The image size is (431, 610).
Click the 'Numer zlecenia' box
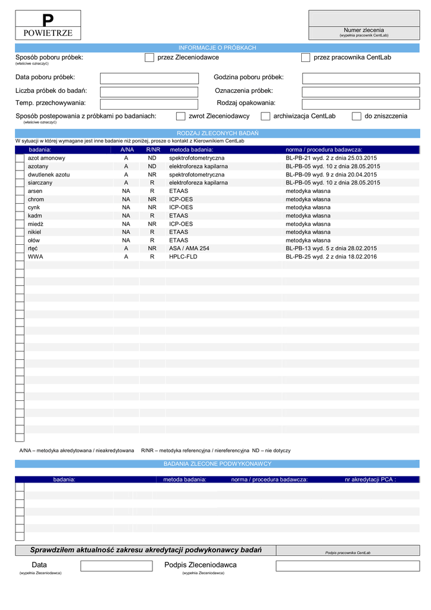(364, 18)
